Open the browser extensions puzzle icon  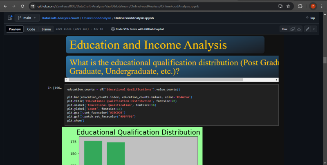pyautogui.click(x=300, y=7)
